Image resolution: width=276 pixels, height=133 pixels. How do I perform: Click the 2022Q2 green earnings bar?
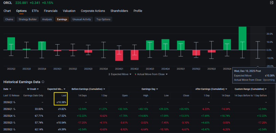click(11, 44)
